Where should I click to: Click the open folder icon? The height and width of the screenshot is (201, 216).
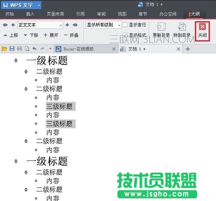pos(4,49)
